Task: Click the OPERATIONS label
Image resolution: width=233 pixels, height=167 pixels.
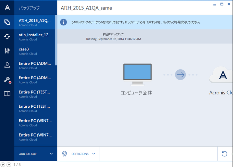Action: click(x=80, y=154)
